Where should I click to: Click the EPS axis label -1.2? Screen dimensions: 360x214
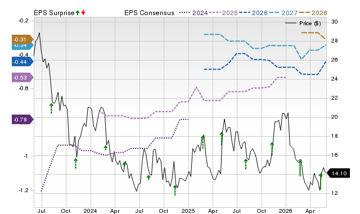click(x=24, y=190)
